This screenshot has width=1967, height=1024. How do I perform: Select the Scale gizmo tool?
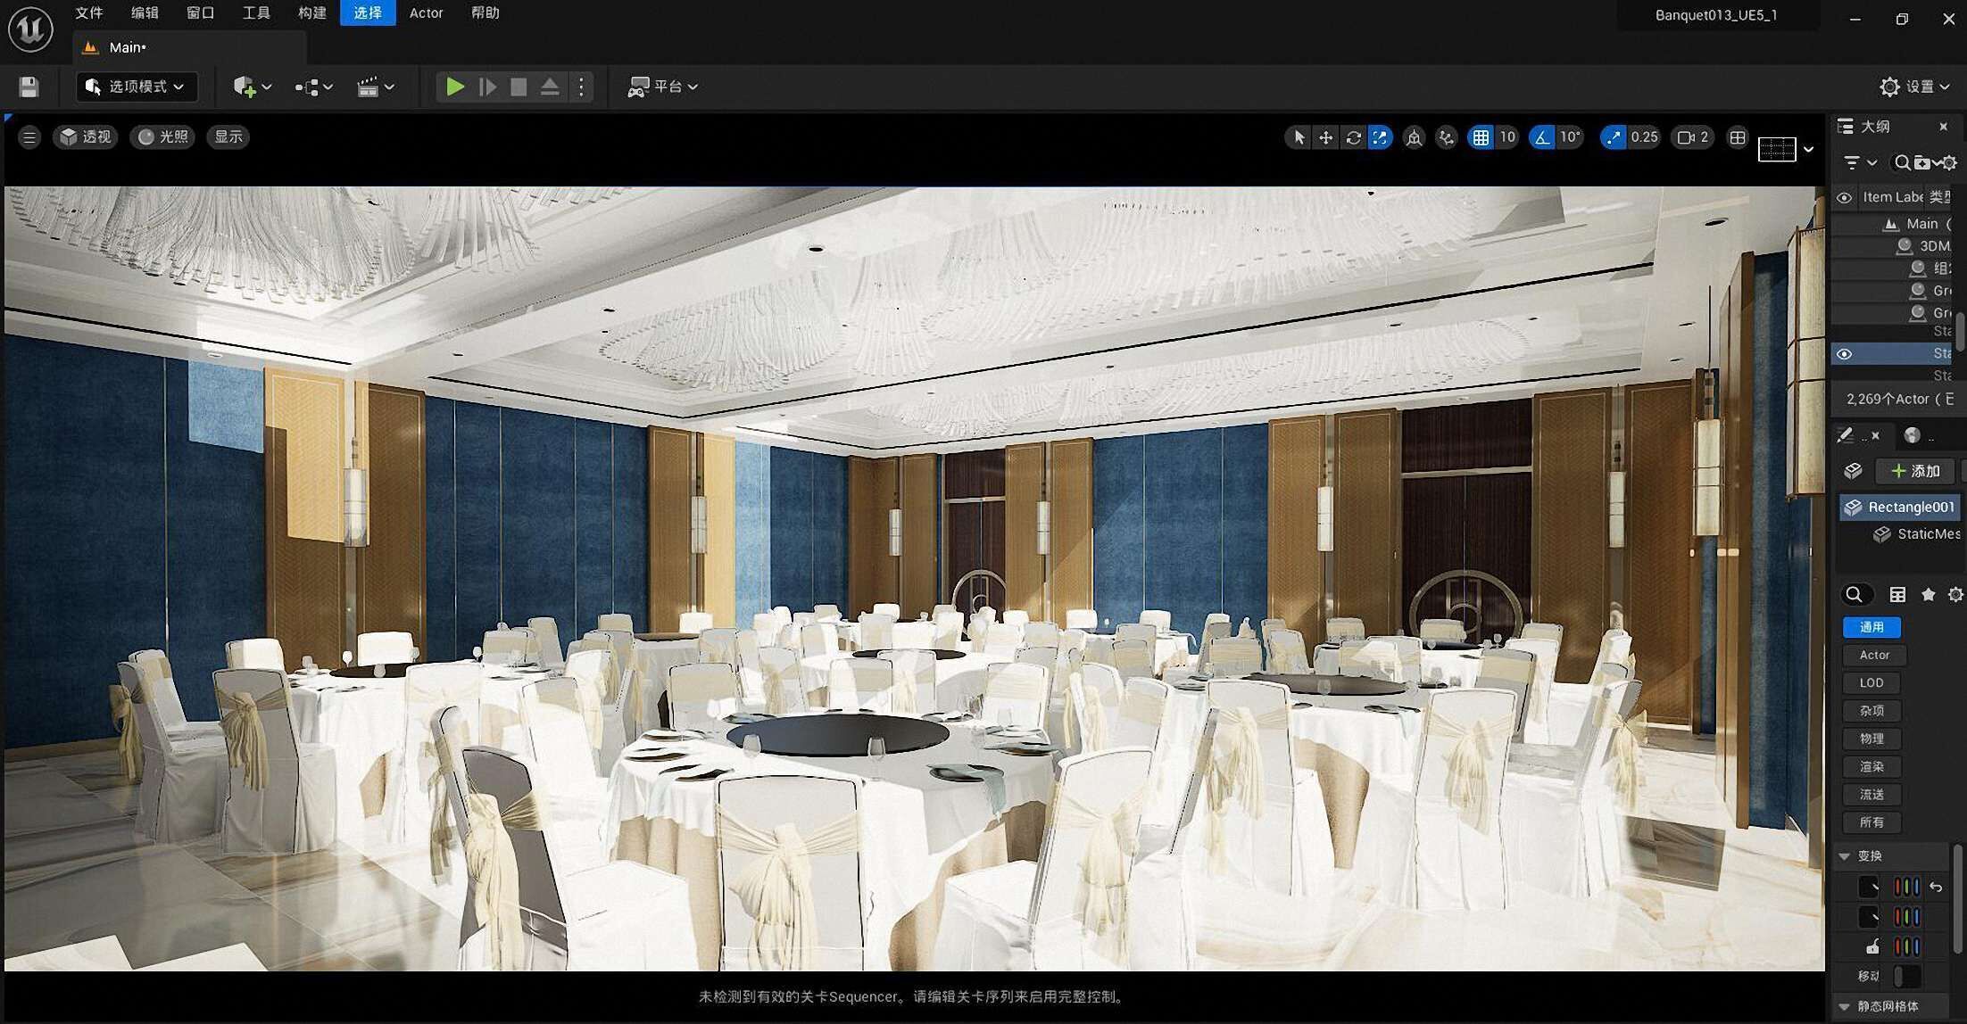(1381, 137)
